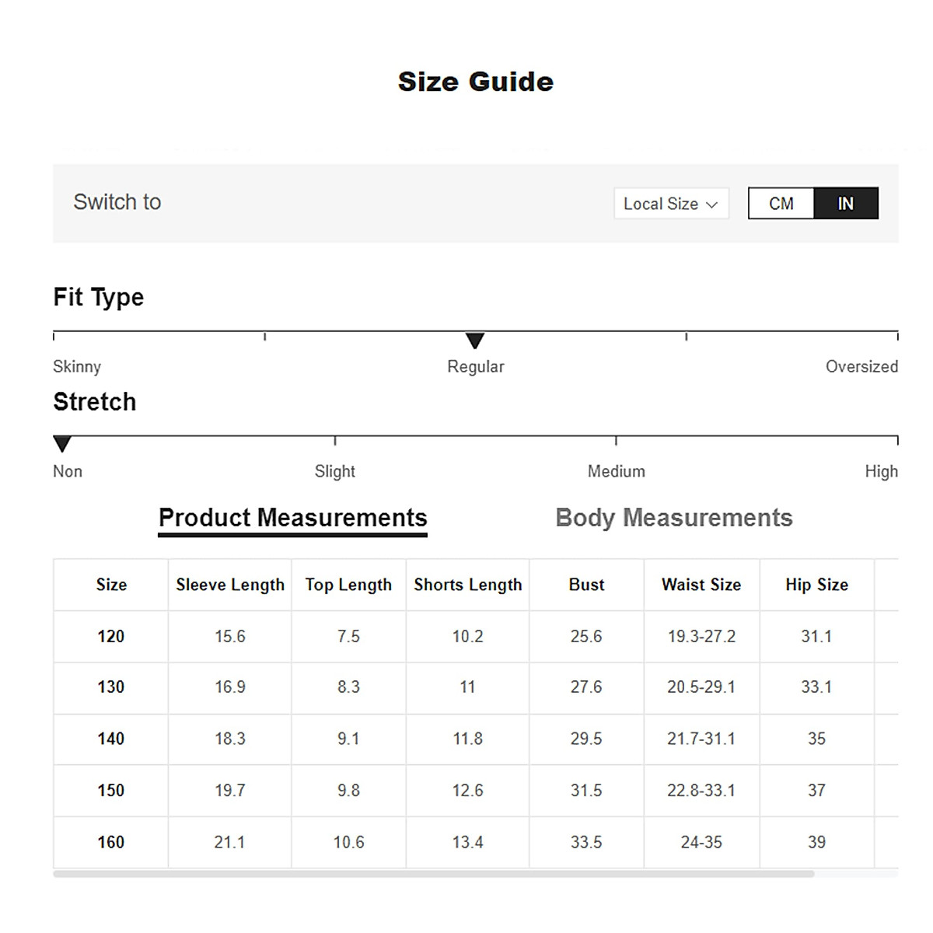Select the size 120 row label
Viewport: 933px width, 933px height.
[x=110, y=637]
